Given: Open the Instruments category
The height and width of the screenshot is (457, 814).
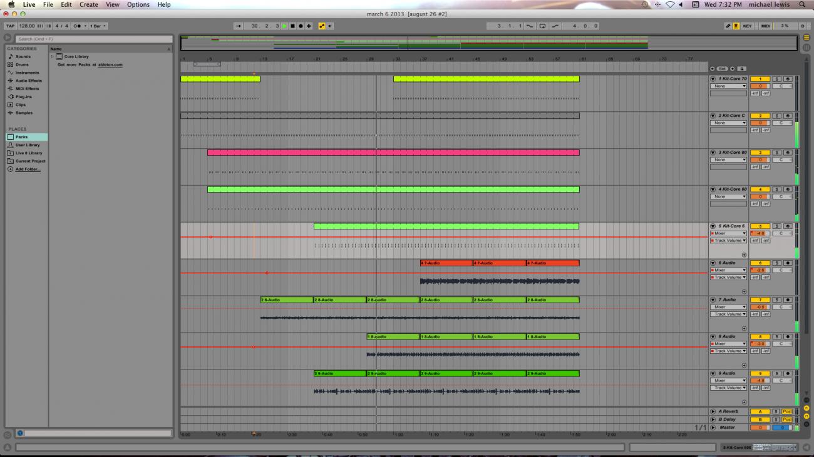Looking at the screenshot, I should pyautogui.click(x=27, y=73).
